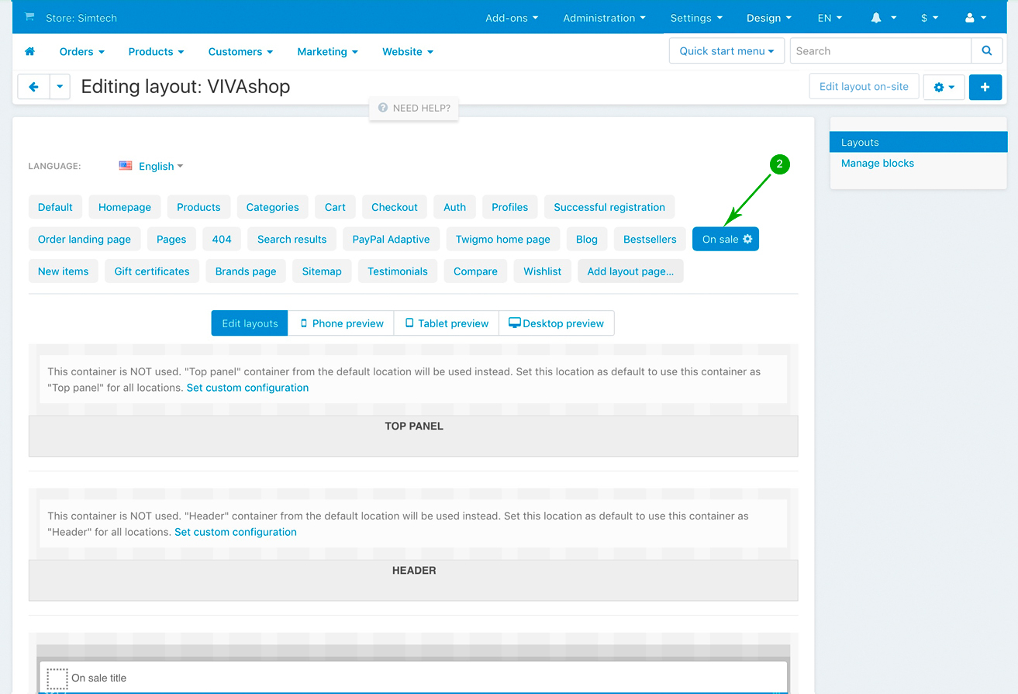Click Edit layout on-site button
Viewport: 1018px width, 694px height.
(x=864, y=87)
